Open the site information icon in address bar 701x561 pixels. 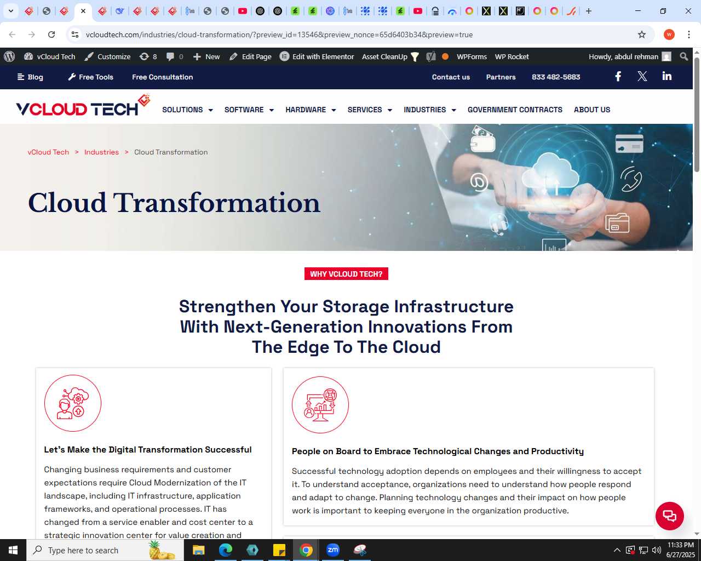(x=75, y=35)
